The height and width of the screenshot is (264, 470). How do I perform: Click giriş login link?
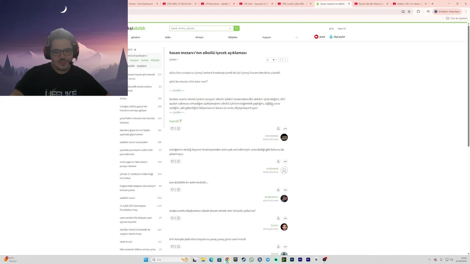point(331,28)
